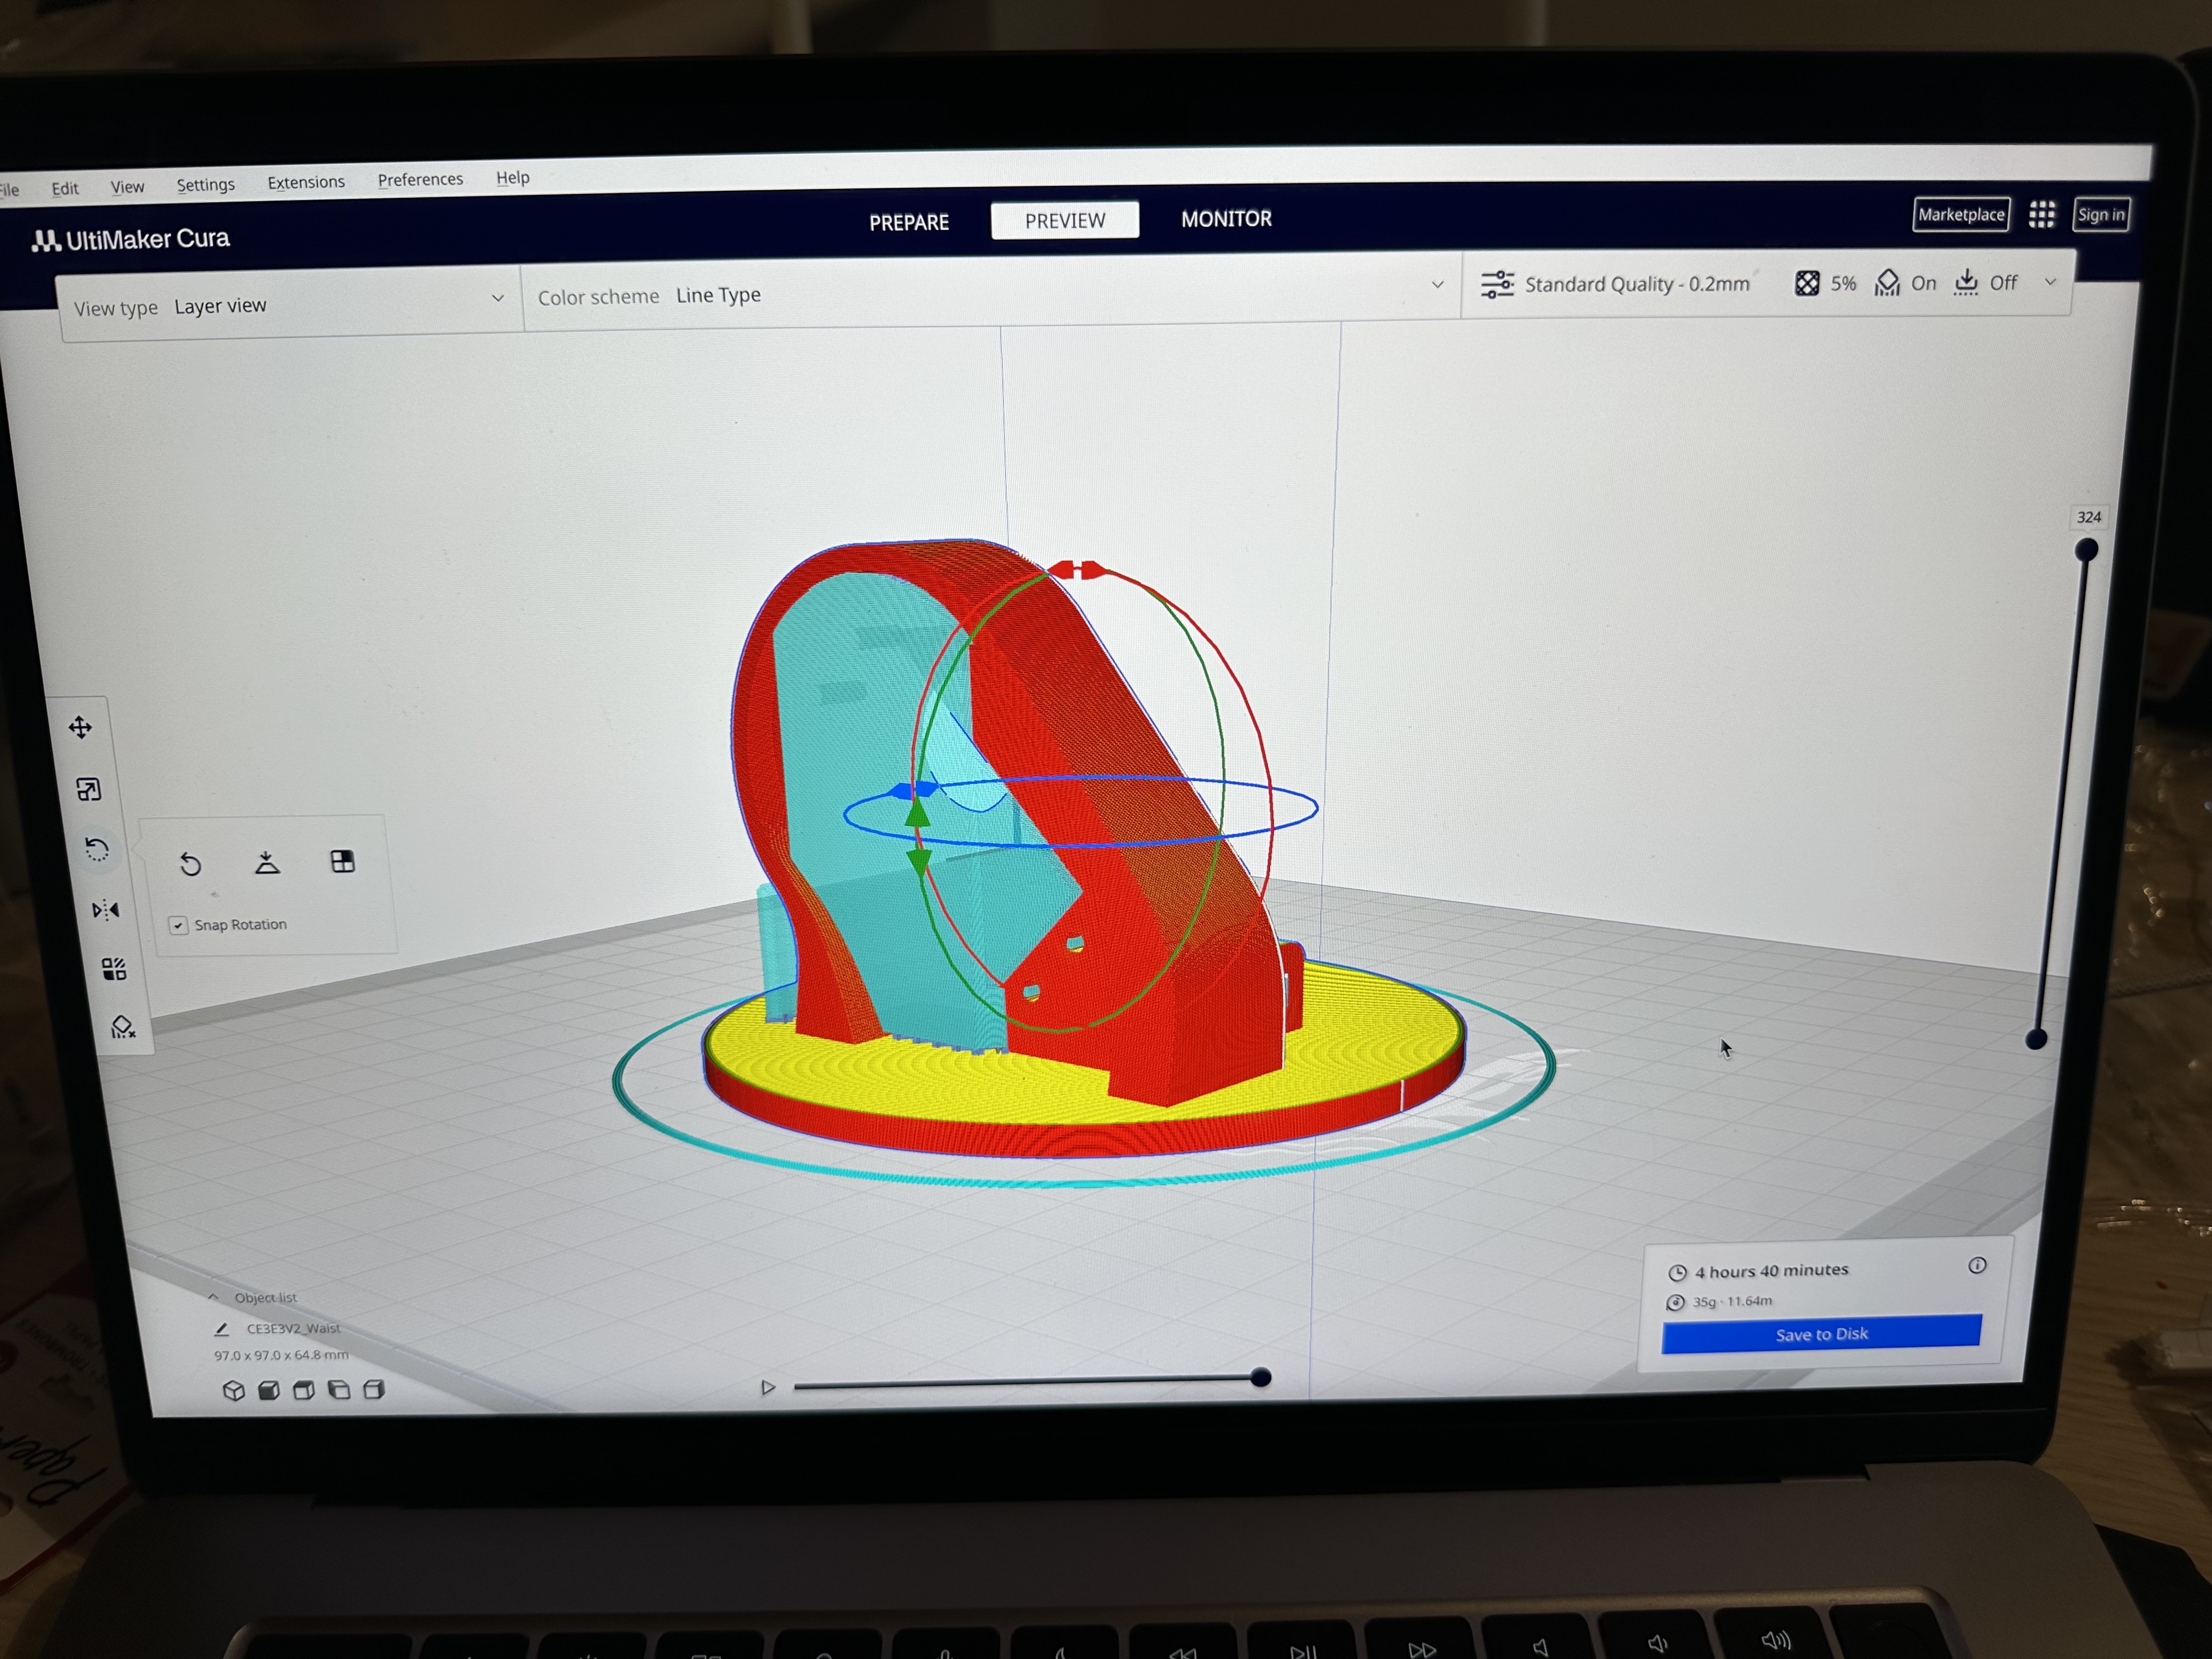Viewport: 2212px width, 1659px height.
Task: Click the Marketplace button
Action: pos(1961,215)
